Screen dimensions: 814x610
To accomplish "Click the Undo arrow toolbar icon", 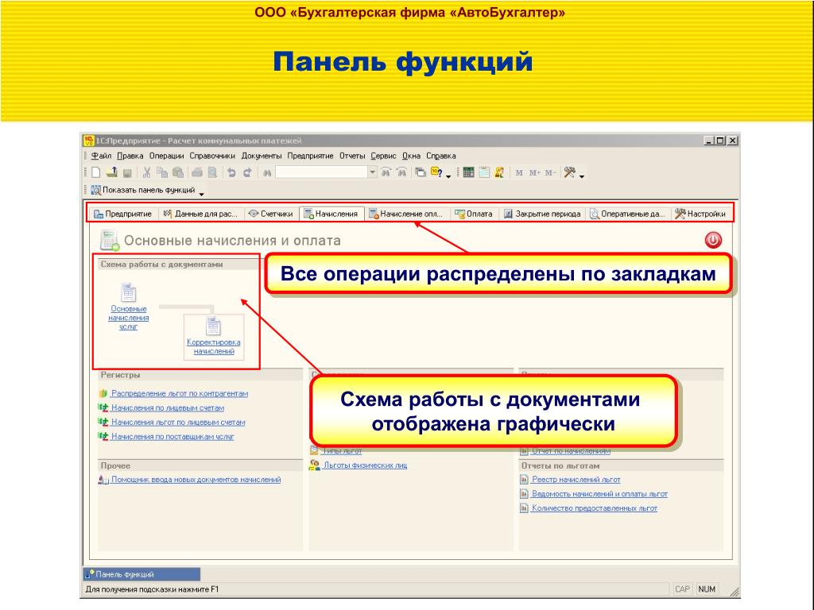I will pos(231,172).
